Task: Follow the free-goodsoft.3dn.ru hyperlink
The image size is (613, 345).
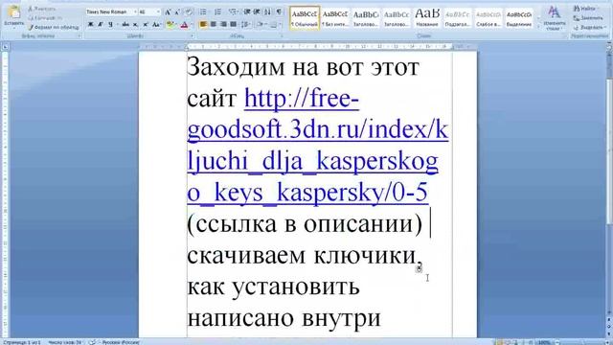Action: pyautogui.click(x=317, y=146)
